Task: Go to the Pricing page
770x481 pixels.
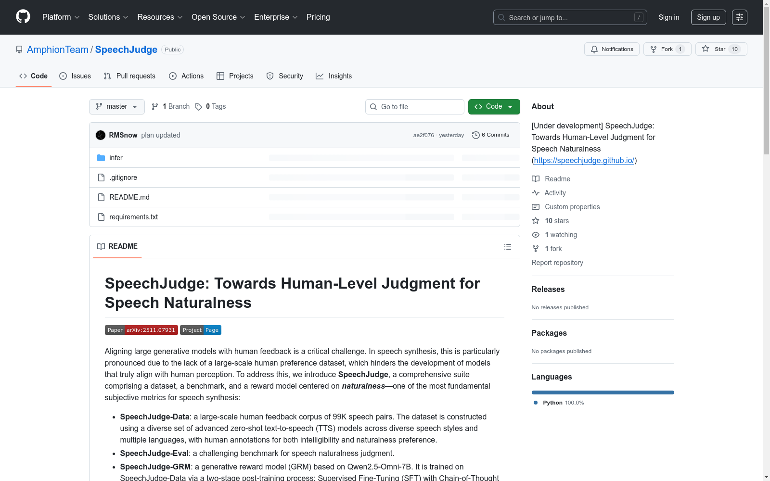Action: pos(318,17)
